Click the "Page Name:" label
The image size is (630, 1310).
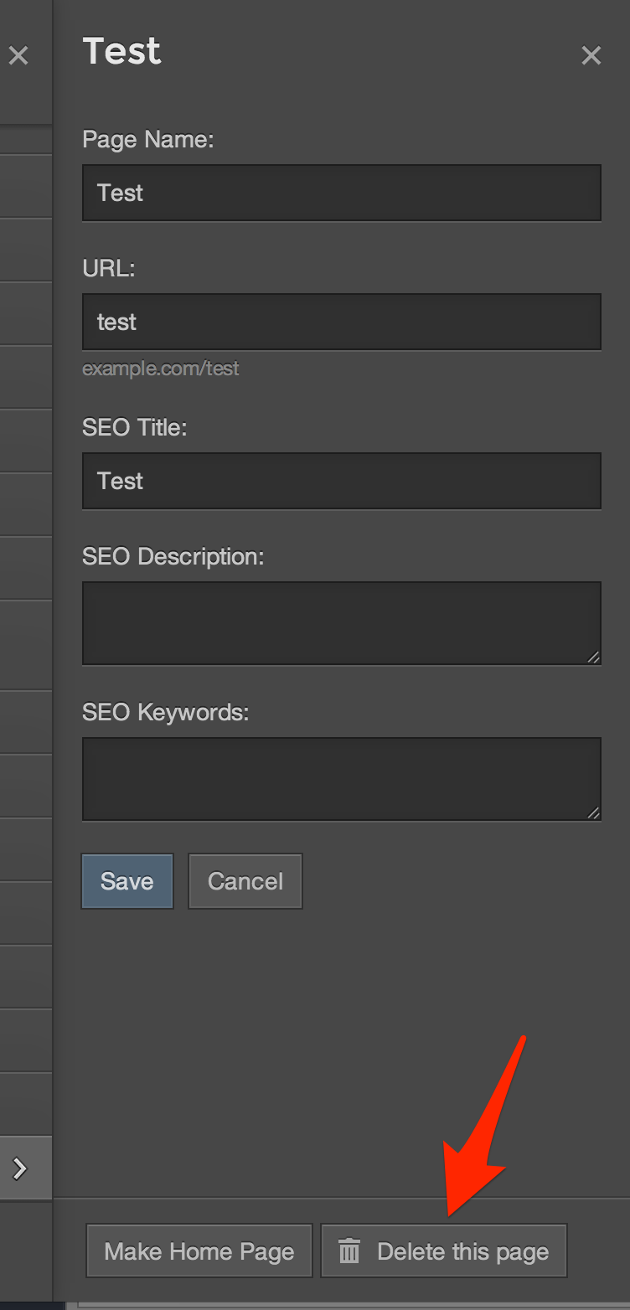pos(148,139)
